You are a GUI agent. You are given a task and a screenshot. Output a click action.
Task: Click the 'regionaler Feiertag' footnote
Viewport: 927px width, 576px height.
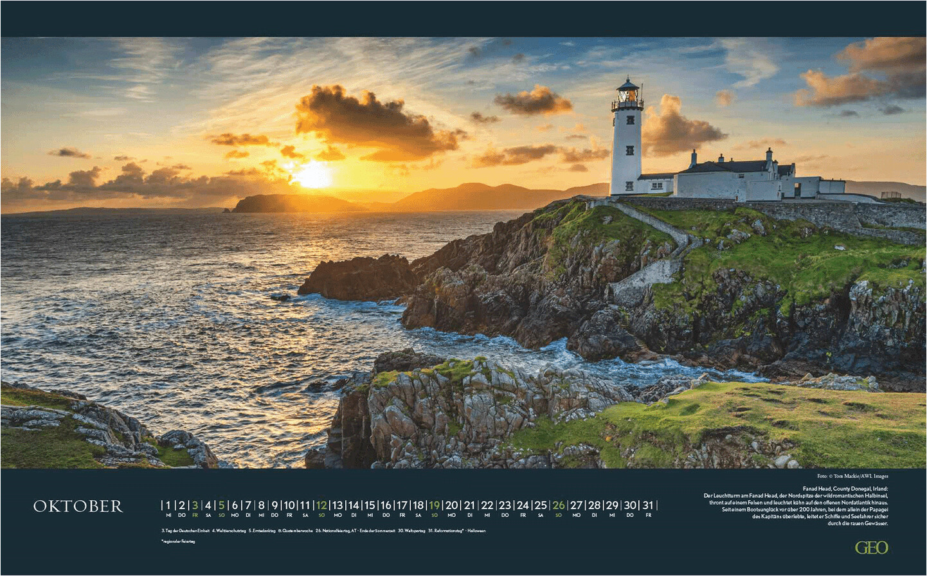[x=178, y=542]
